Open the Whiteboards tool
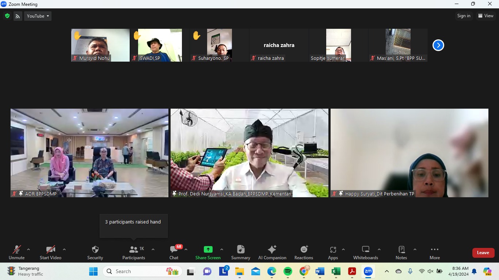This screenshot has height=280, width=499. pyautogui.click(x=365, y=250)
